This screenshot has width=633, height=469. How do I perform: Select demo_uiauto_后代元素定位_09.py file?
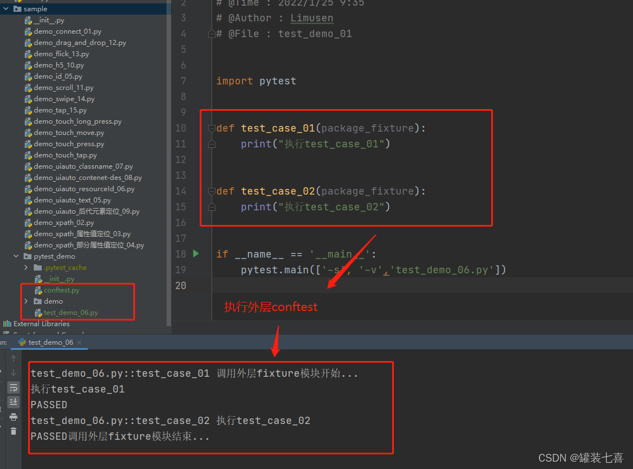pyautogui.click(x=87, y=211)
